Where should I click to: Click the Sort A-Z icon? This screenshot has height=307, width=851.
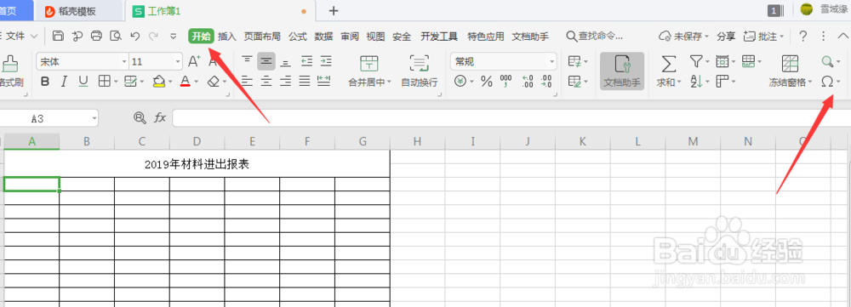(696, 82)
